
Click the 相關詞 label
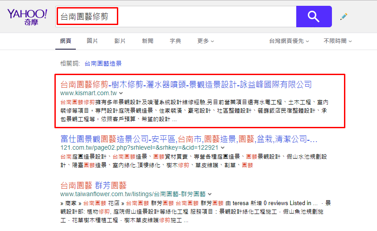[x=70, y=63]
